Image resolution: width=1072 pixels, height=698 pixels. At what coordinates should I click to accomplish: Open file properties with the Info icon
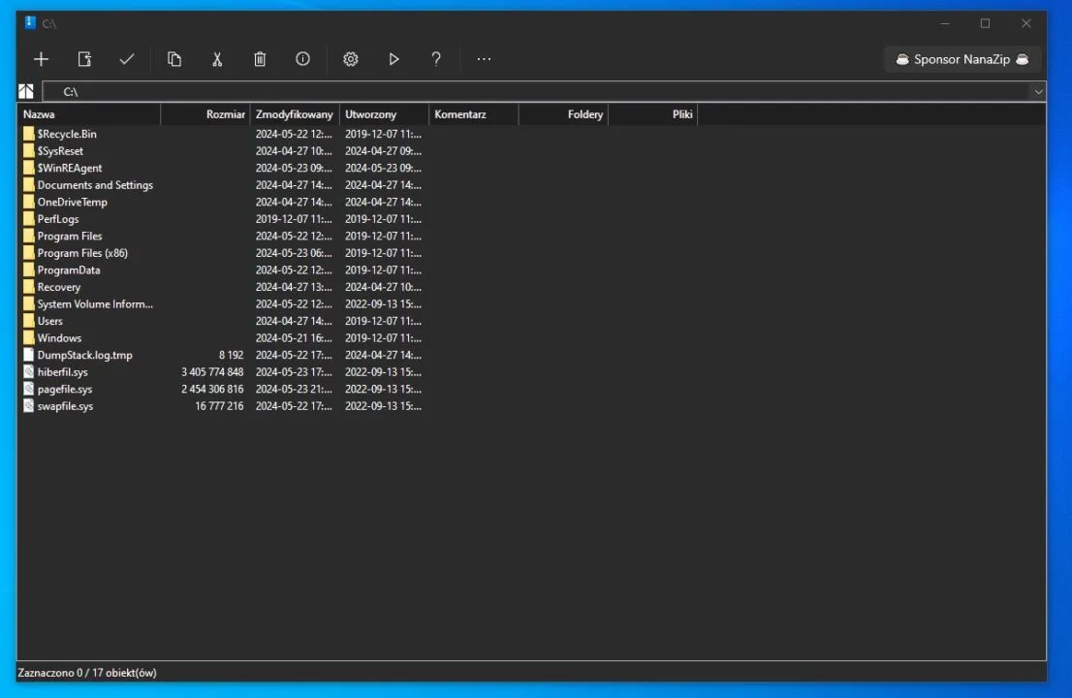302,59
